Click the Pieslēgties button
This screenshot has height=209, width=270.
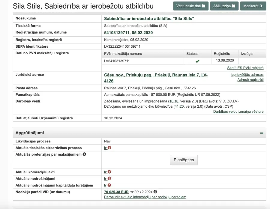point(184,160)
